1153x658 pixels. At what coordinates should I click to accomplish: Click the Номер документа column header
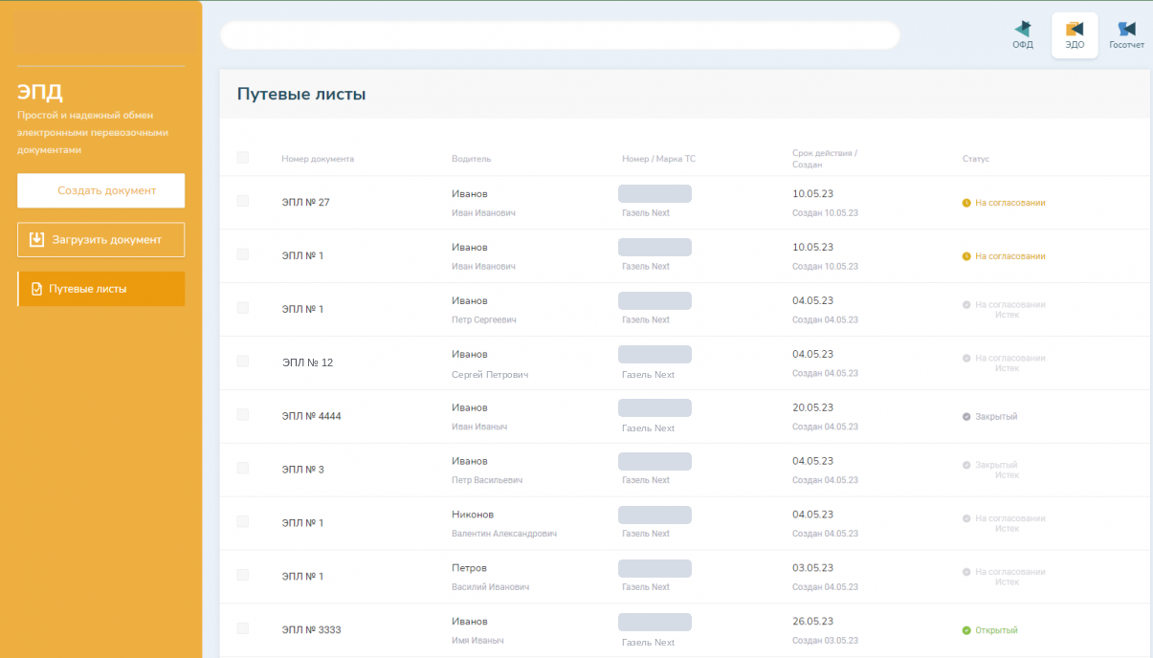point(318,159)
